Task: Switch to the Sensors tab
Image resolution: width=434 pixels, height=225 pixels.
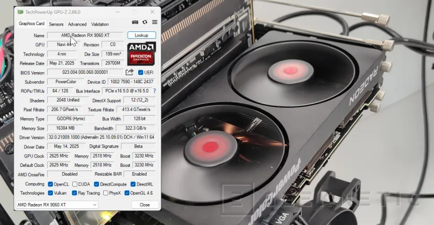Action: click(x=56, y=25)
